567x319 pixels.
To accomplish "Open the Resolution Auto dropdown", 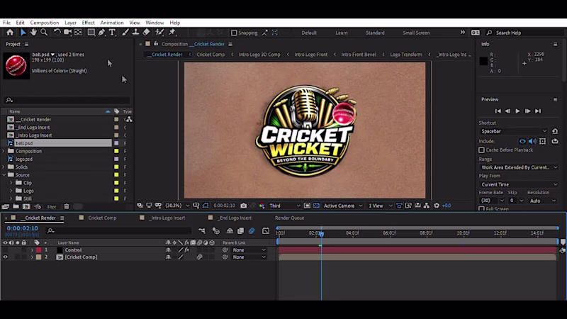I will (x=541, y=201).
